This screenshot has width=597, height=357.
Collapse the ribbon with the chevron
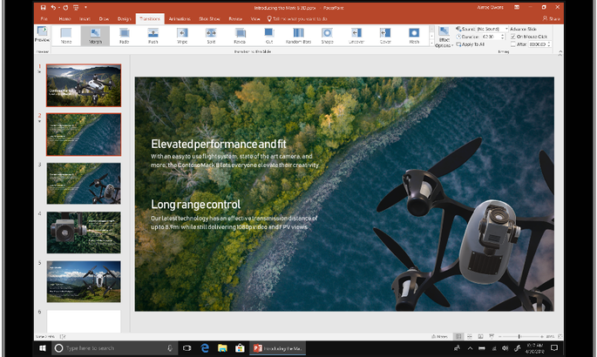point(560,54)
